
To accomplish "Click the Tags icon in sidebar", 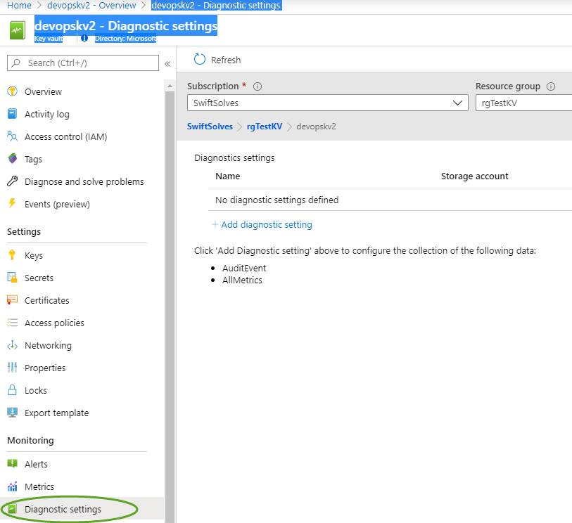I will pos(13,159).
